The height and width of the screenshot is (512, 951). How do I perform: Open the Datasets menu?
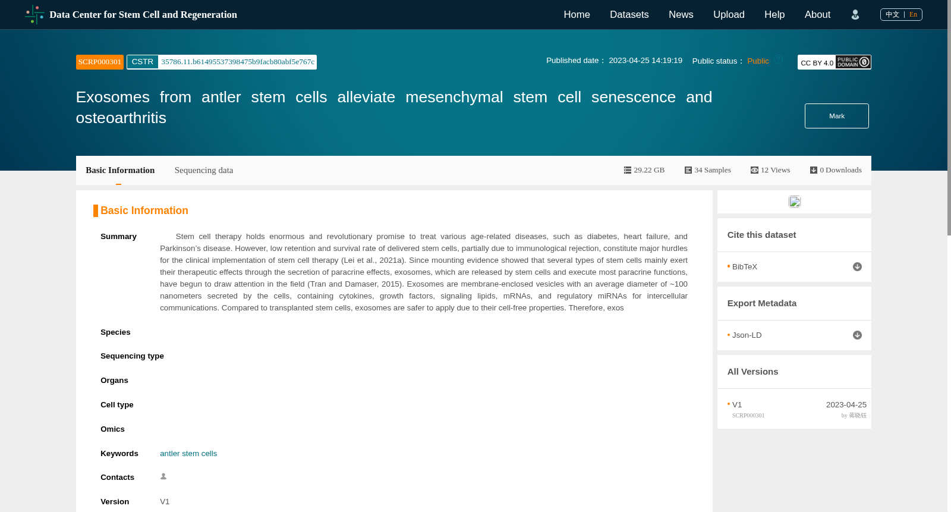click(629, 15)
